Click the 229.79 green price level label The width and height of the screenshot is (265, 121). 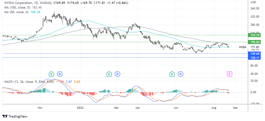click(255, 35)
